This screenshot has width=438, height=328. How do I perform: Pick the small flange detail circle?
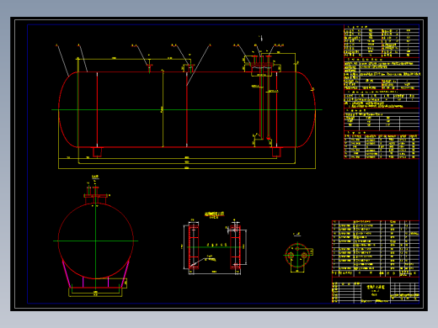[297, 255]
